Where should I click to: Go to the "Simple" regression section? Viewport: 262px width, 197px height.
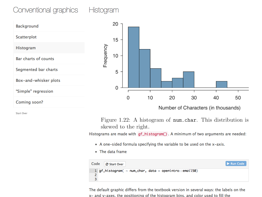point(34,91)
